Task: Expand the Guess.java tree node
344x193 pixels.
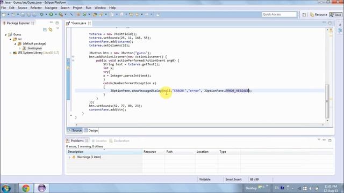Action: 20,48
